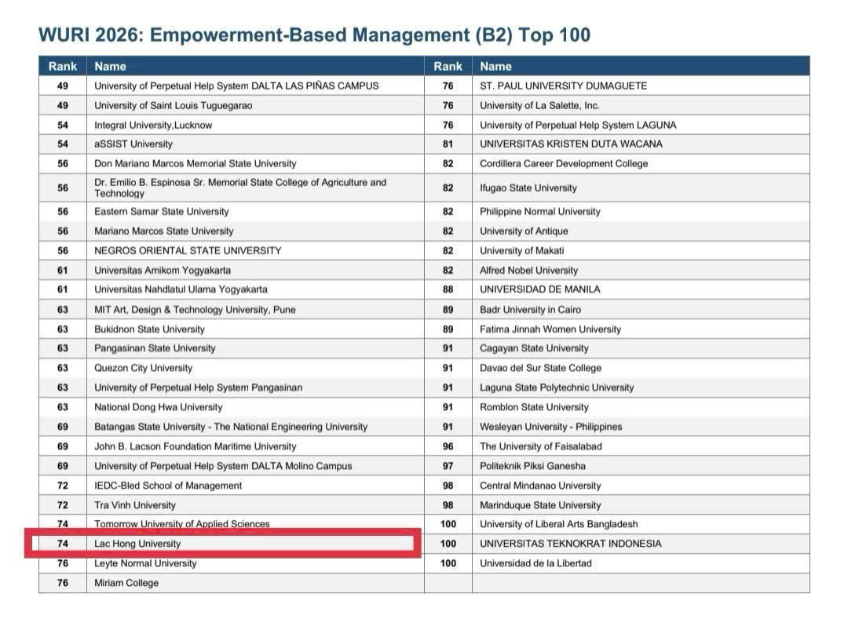Select Philippine Normal University
The image size is (848, 626).
[x=540, y=212]
